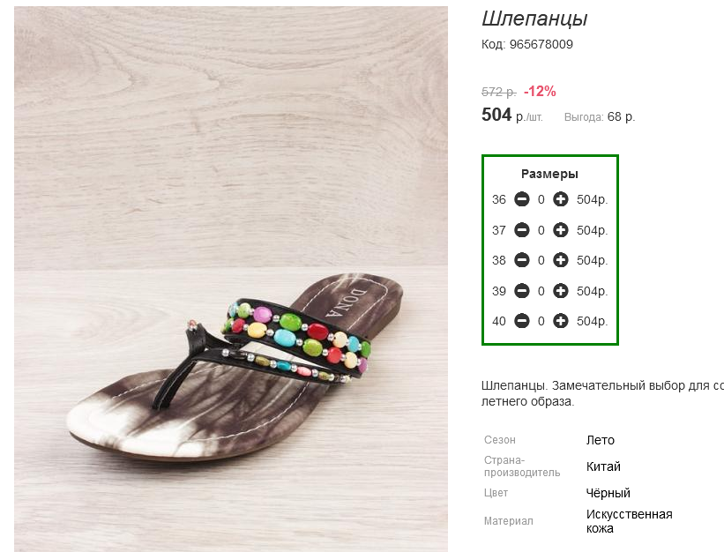The height and width of the screenshot is (552, 724).
Task: Click the Шлепанцы product title
Action: (534, 19)
